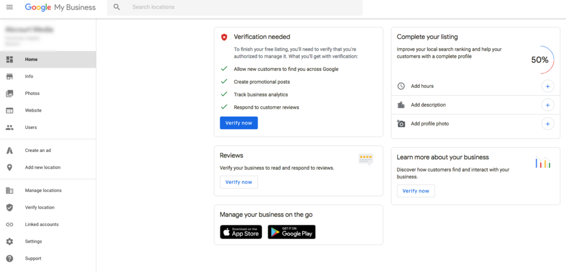Click the Add hours label

click(422, 86)
